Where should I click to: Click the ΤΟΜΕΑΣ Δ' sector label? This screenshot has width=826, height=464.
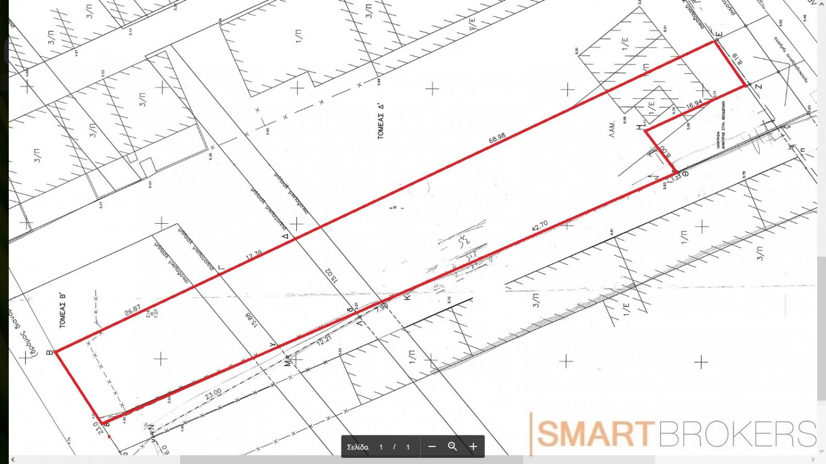click(381, 121)
